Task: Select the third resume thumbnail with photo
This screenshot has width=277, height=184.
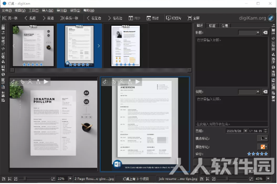Action: 126,46
